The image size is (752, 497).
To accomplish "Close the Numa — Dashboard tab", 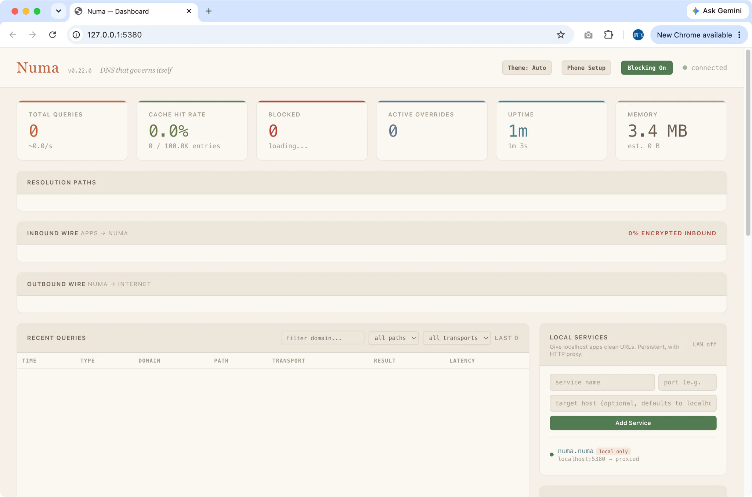I will (189, 11).
